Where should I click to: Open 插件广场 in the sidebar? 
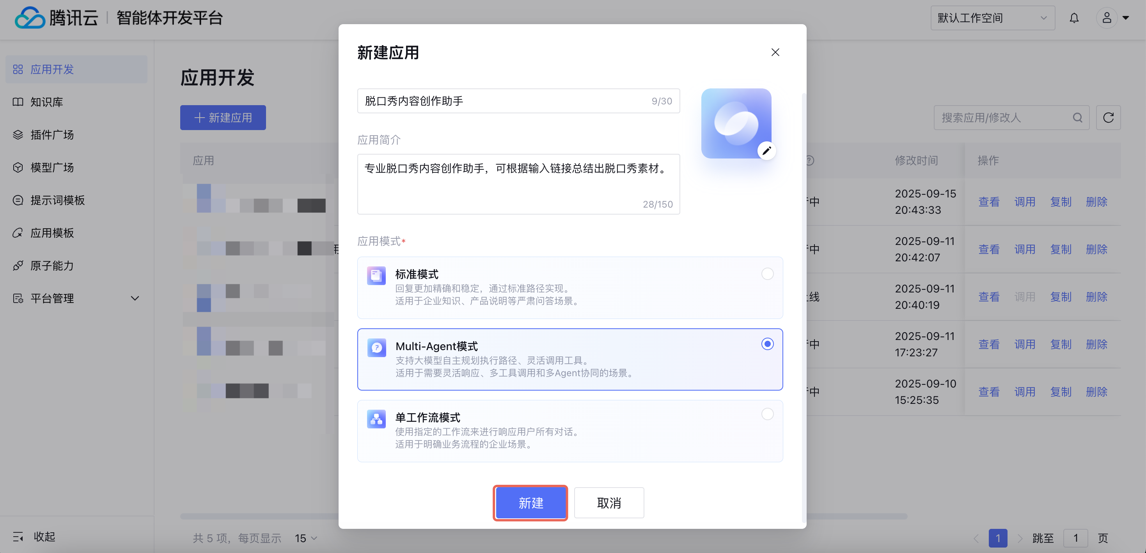click(x=52, y=135)
